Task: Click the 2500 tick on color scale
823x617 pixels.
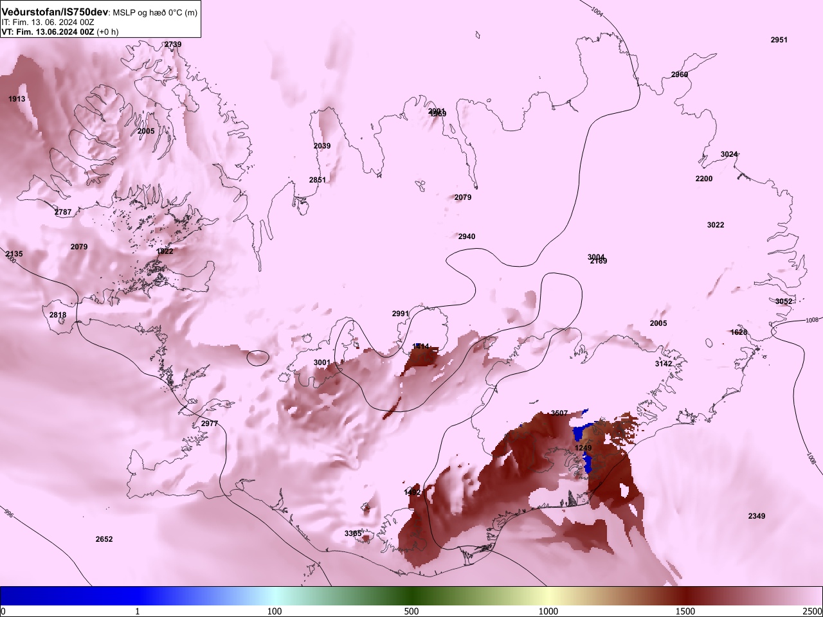Action: tap(813, 611)
